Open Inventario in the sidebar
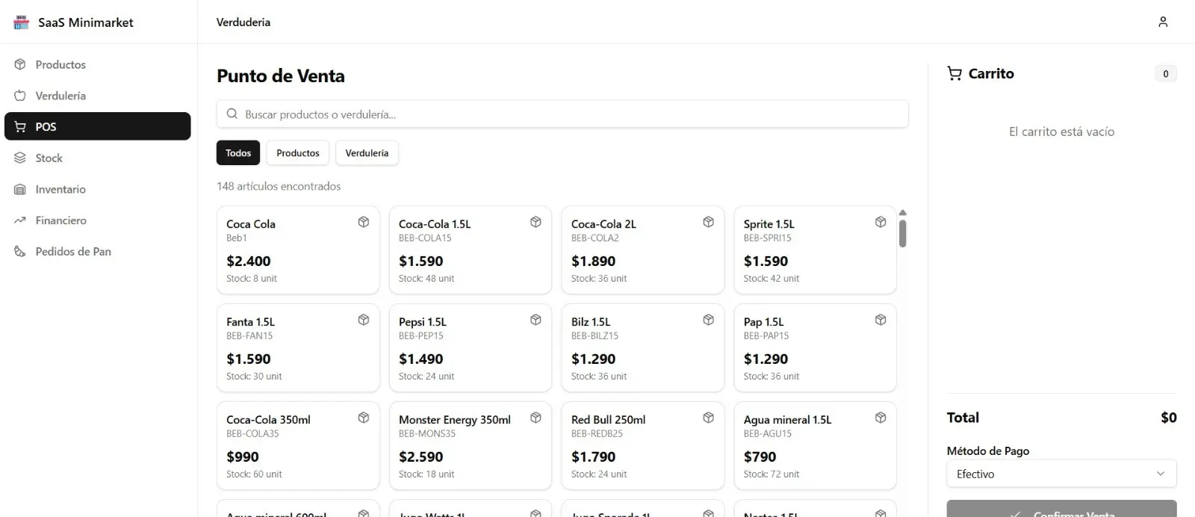Image resolution: width=1195 pixels, height=517 pixels. (98, 189)
